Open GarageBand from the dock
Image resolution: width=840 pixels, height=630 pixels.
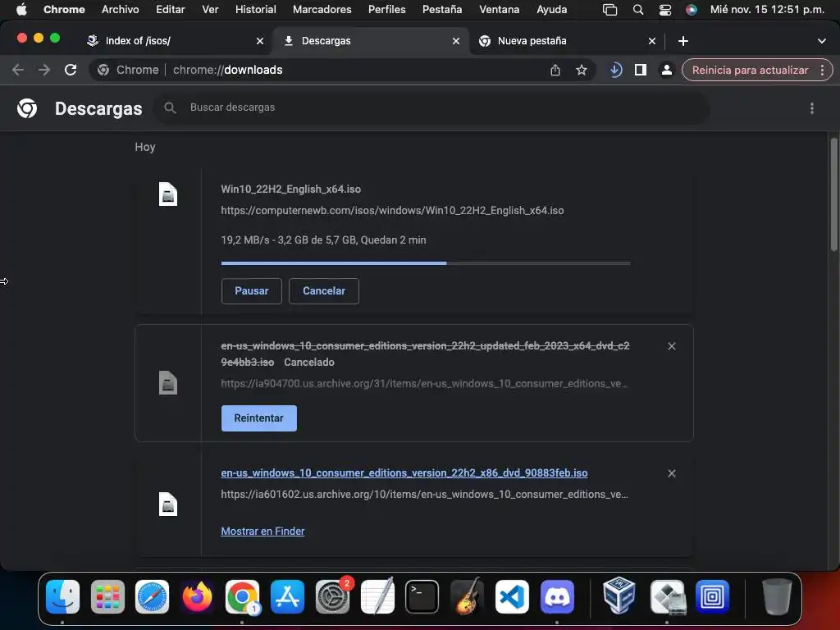click(467, 596)
